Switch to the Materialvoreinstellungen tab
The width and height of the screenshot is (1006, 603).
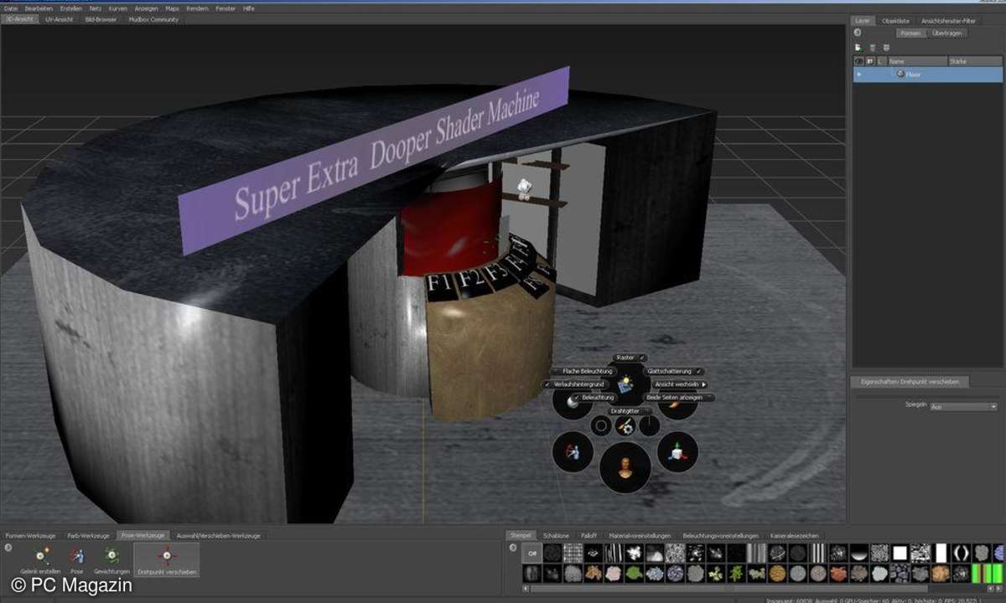click(x=639, y=535)
